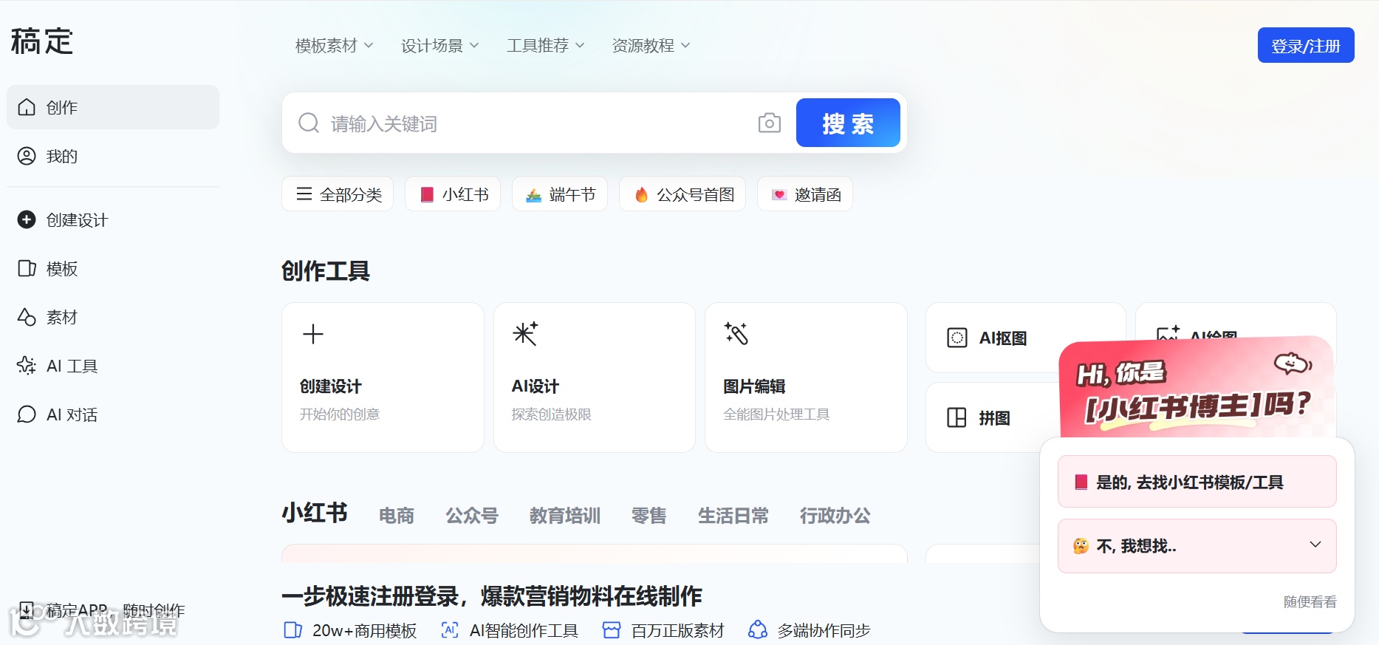This screenshot has height=645, width=1379.
Task: Click the 稿定APP 随时创作 download link
Action: tap(102, 610)
